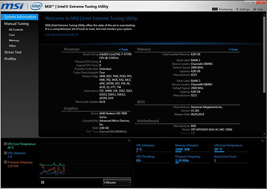This screenshot has width=267, height=189.
Task: Click the Tune link next to Memory
Action: (x=233, y=49)
